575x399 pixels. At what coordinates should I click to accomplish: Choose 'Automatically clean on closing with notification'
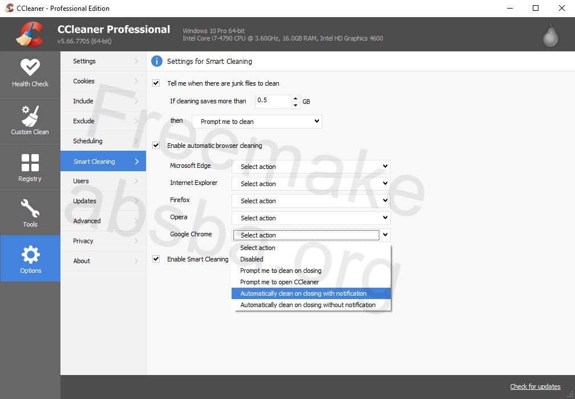click(x=311, y=293)
